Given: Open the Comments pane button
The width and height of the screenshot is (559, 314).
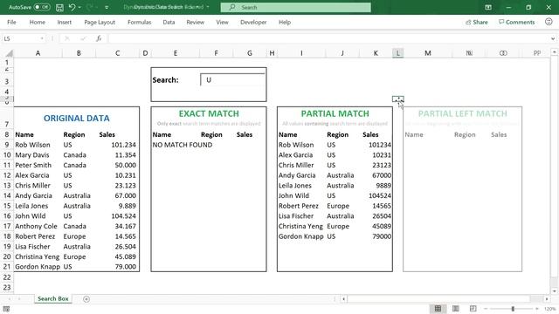Looking at the screenshot, I should tap(516, 22).
